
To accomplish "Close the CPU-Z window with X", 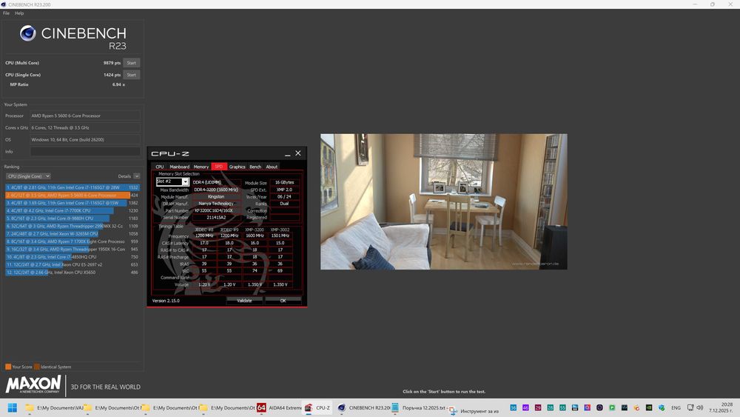I will [x=297, y=153].
